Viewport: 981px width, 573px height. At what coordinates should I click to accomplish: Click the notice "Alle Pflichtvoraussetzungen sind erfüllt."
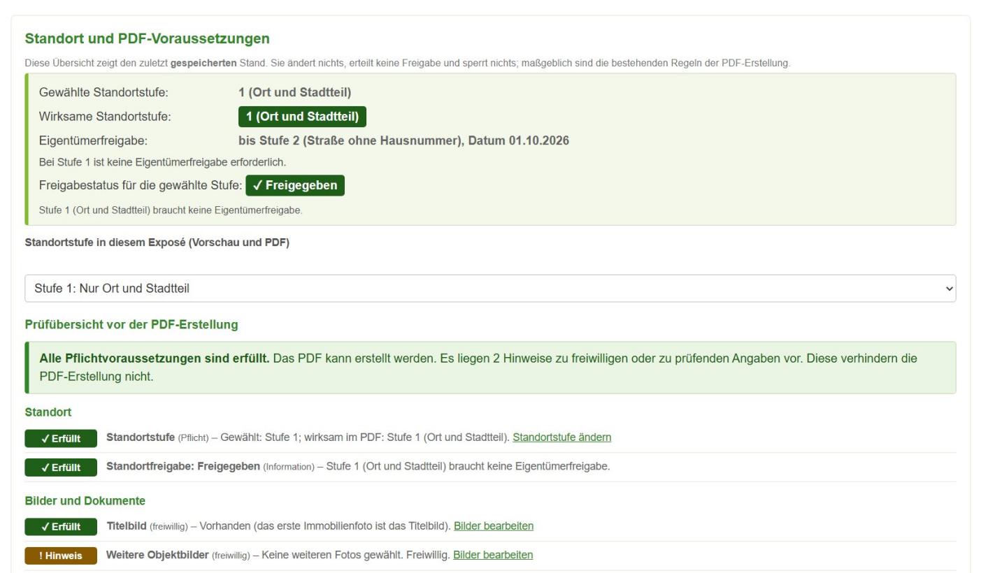pos(155,358)
